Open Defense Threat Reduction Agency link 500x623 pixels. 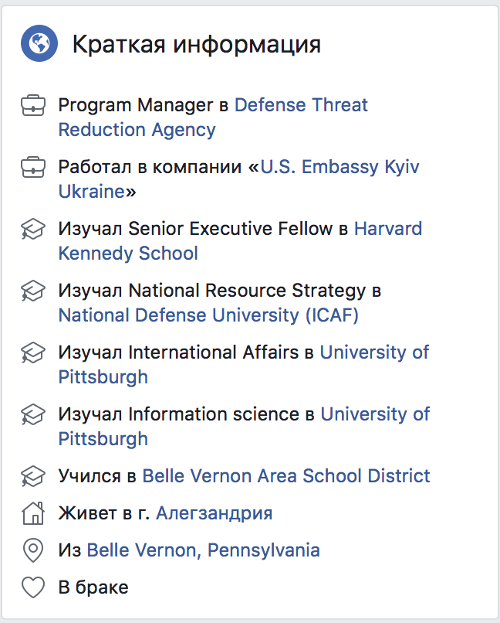(x=301, y=105)
